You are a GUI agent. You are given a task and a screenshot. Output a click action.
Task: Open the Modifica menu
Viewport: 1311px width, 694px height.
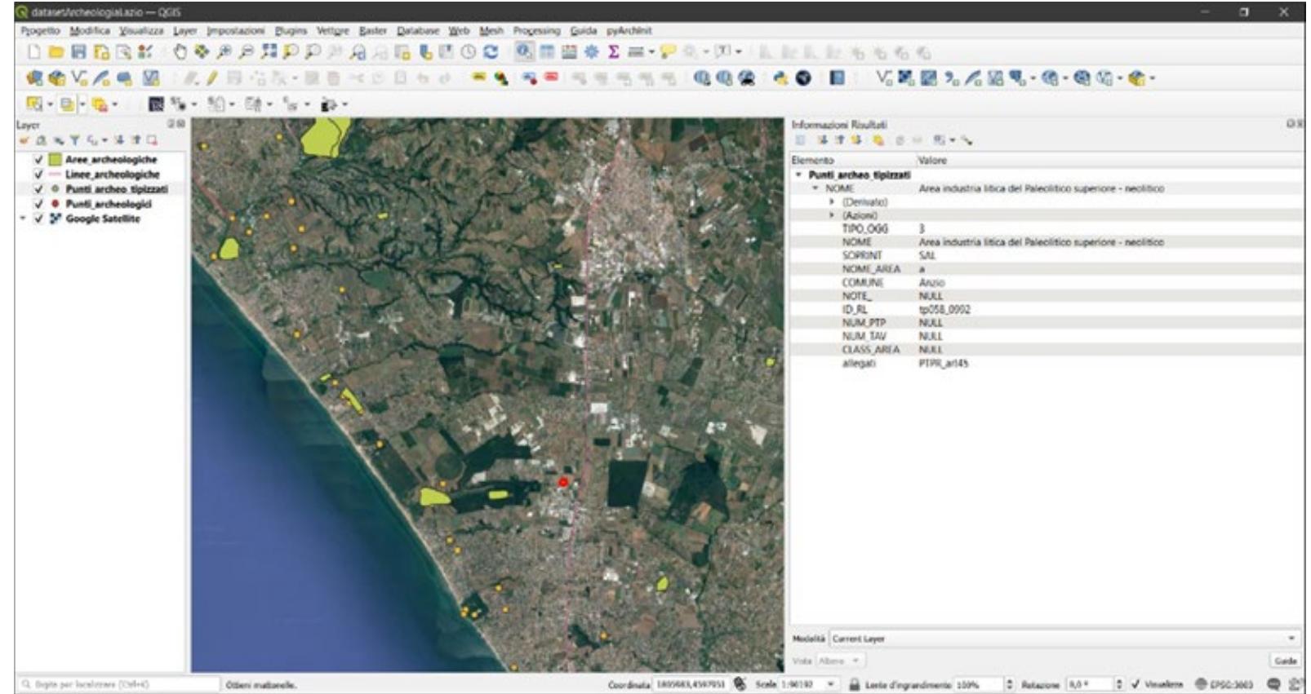[x=90, y=31]
